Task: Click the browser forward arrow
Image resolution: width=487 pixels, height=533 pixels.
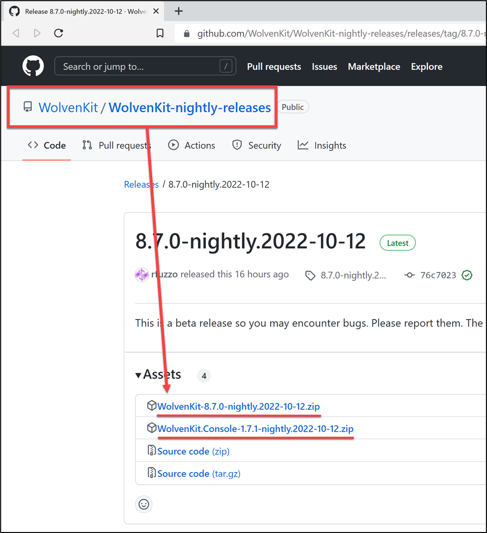Action: click(37, 33)
